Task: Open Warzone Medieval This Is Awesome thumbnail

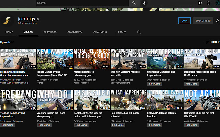Action: click(x=129, y=59)
